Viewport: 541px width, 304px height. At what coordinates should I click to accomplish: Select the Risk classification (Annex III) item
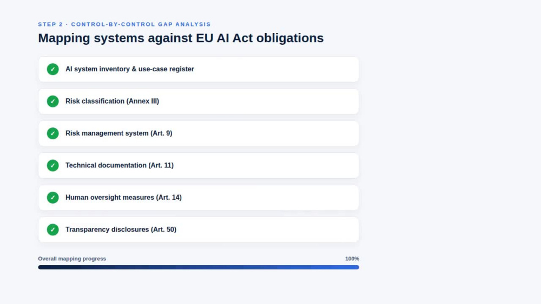[x=199, y=101]
